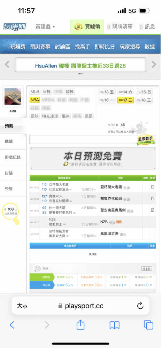Tap result icon for 聖安東尼奧馬刺 row
The image size is (161, 348).
click(x=153, y=210)
